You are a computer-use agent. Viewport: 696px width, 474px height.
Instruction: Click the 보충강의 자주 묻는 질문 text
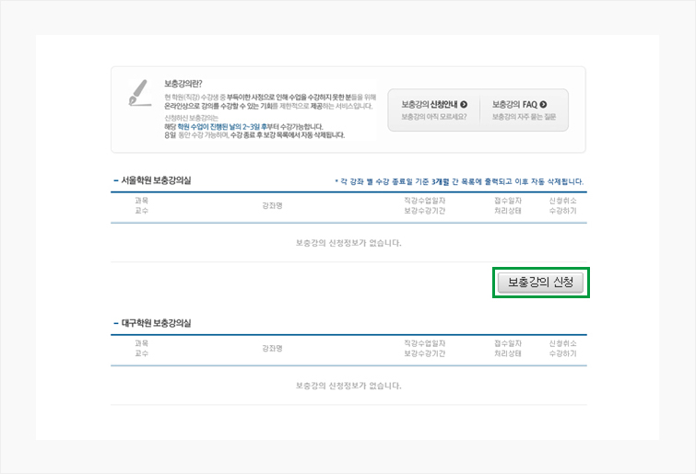pyautogui.click(x=525, y=118)
